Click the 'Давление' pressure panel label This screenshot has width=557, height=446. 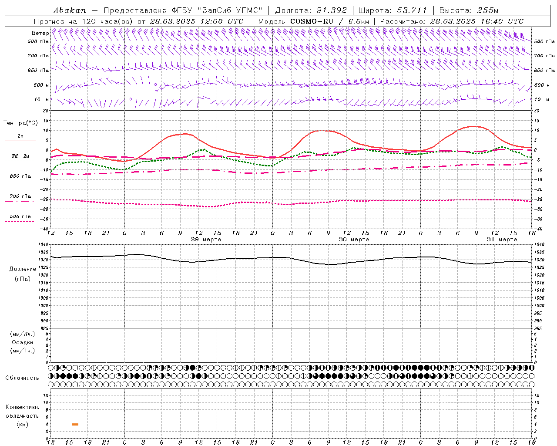click(23, 269)
